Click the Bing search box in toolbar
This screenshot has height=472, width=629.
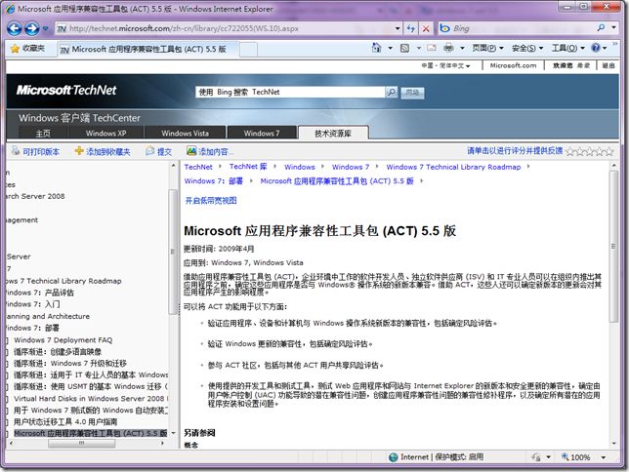[518, 28]
